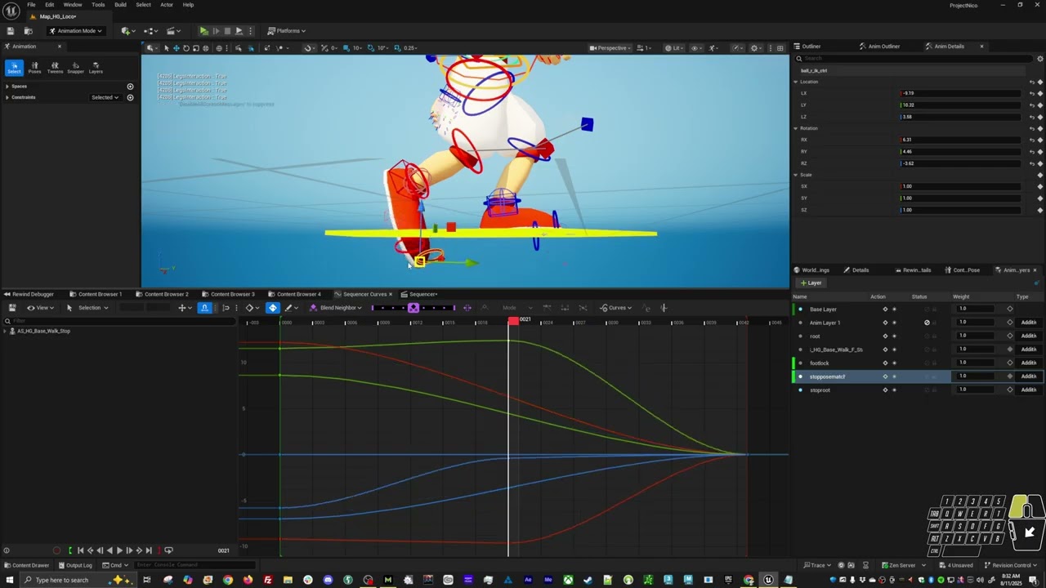This screenshot has height=588, width=1046.
Task: Open the Build menu
Action: [x=120, y=5]
